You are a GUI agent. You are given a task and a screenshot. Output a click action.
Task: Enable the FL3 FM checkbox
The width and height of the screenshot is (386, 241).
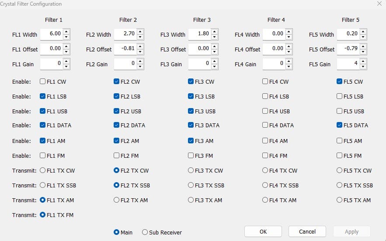191,155
